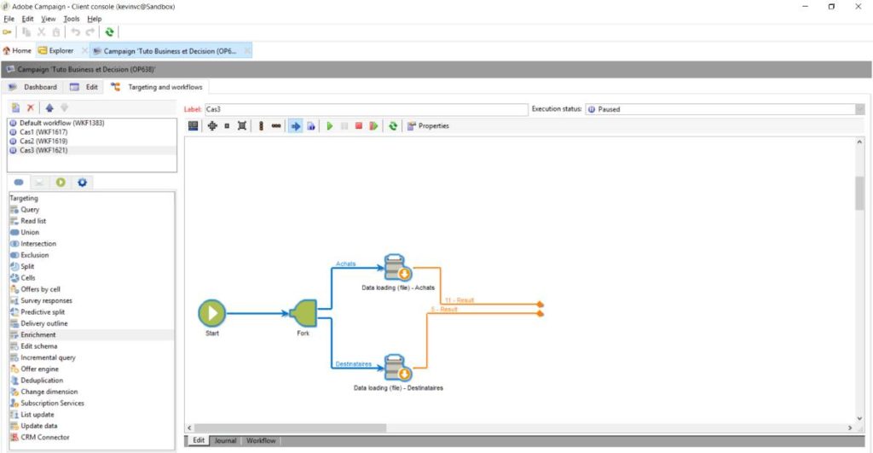Click the Start activity node
873x453 pixels.
tap(212, 313)
